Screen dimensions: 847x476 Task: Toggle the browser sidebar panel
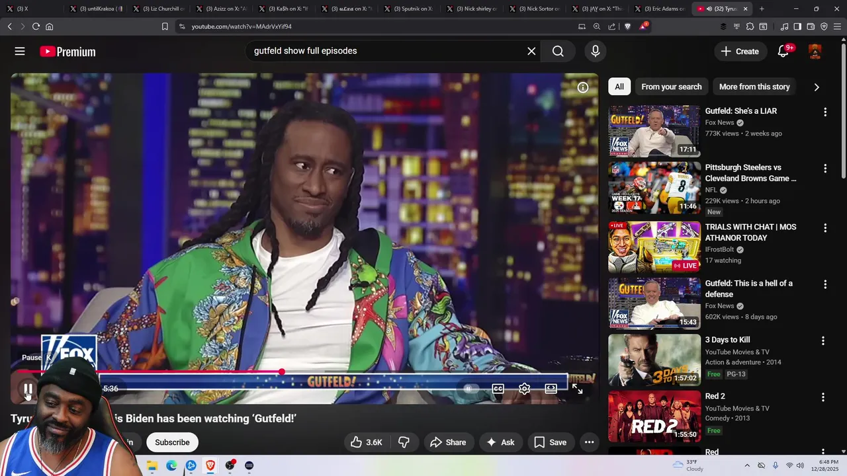tap(797, 26)
